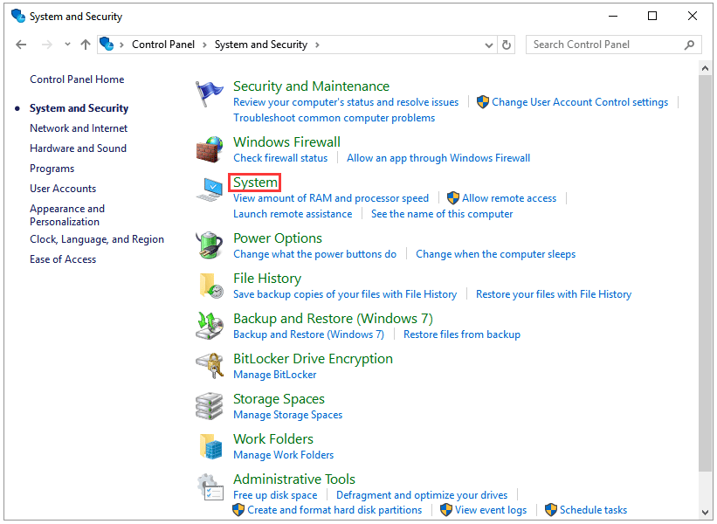Click Change when the computer sleeps
This screenshot has height=524, width=717.
[x=496, y=254]
